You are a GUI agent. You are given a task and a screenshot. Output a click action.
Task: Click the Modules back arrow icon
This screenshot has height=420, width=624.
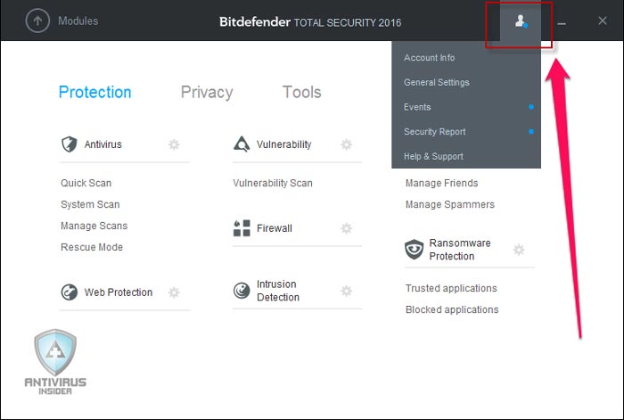pyautogui.click(x=37, y=21)
